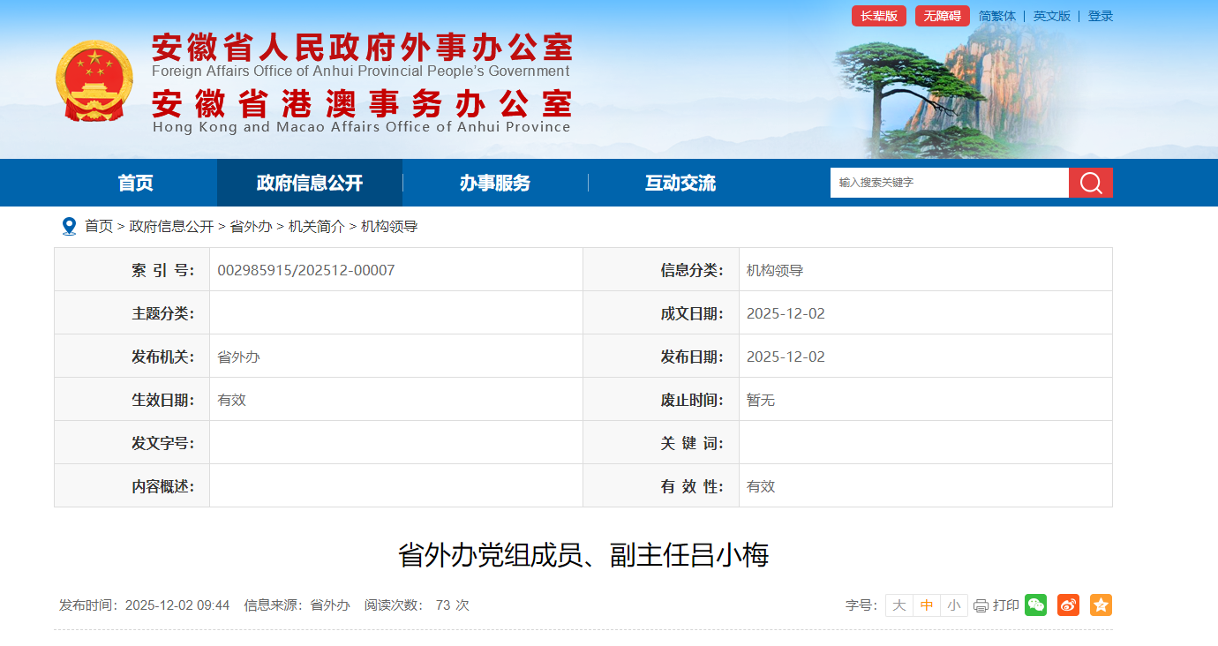Open the 办事服务 navigation menu
Image resolution: width=1218 pixels, height=646 pixels.
(x=494, y=183)
